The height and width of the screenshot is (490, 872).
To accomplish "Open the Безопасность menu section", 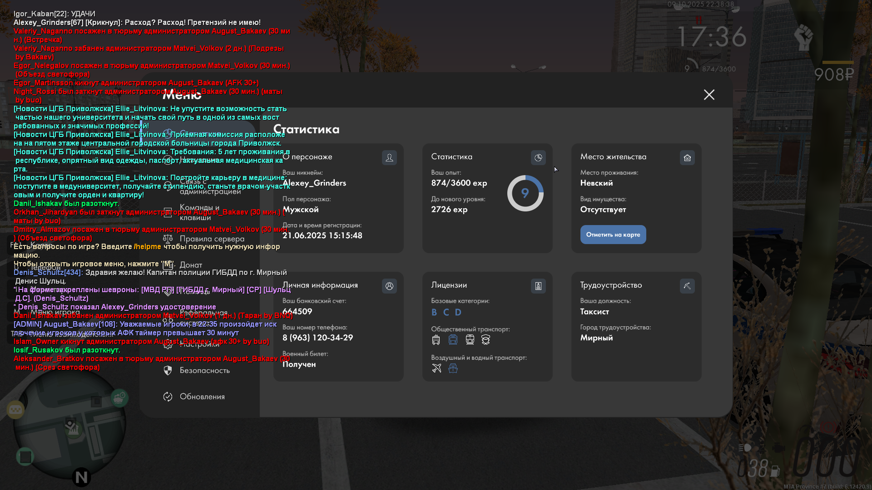I will coord(204,371).
